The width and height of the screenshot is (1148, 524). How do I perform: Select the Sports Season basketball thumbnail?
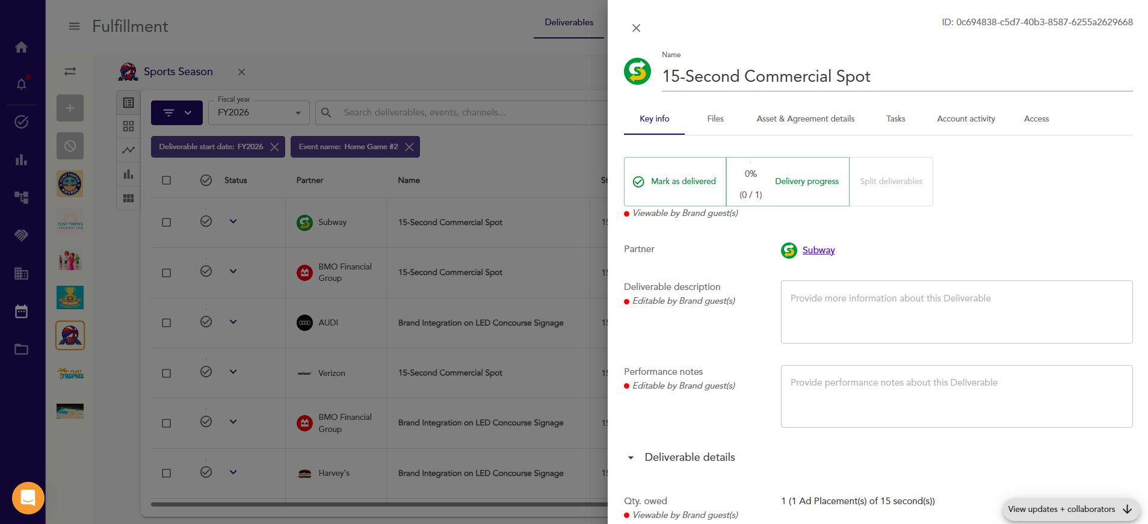(70, 335)
